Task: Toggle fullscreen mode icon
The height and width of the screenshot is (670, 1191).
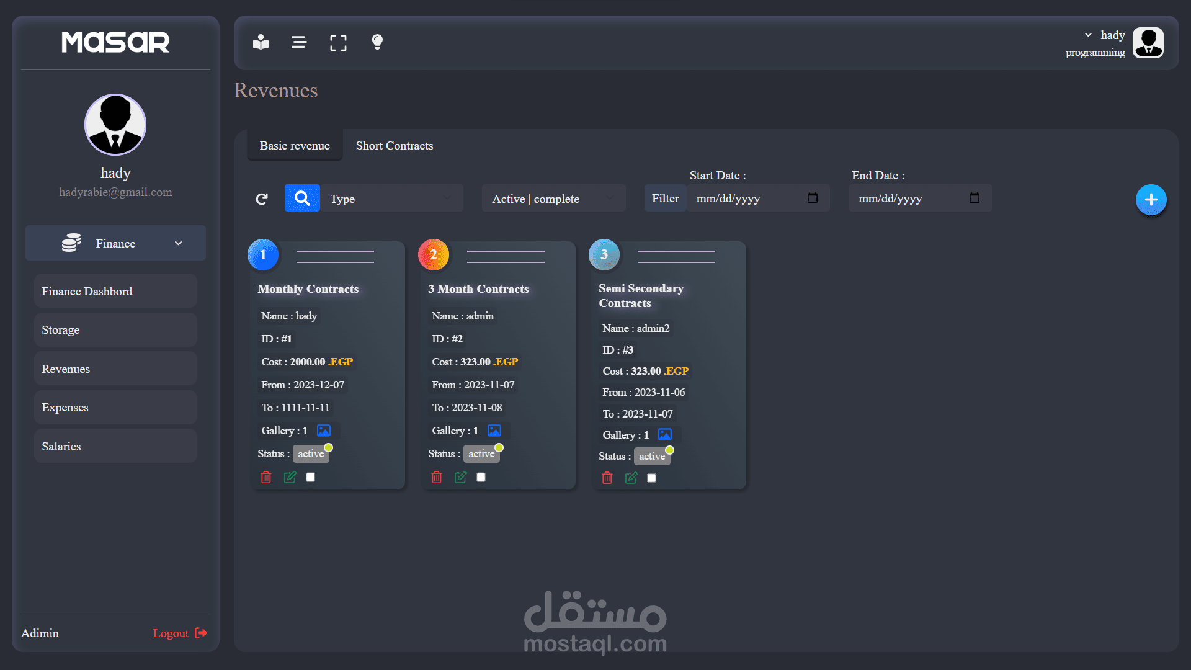Action: coord(338,43)
